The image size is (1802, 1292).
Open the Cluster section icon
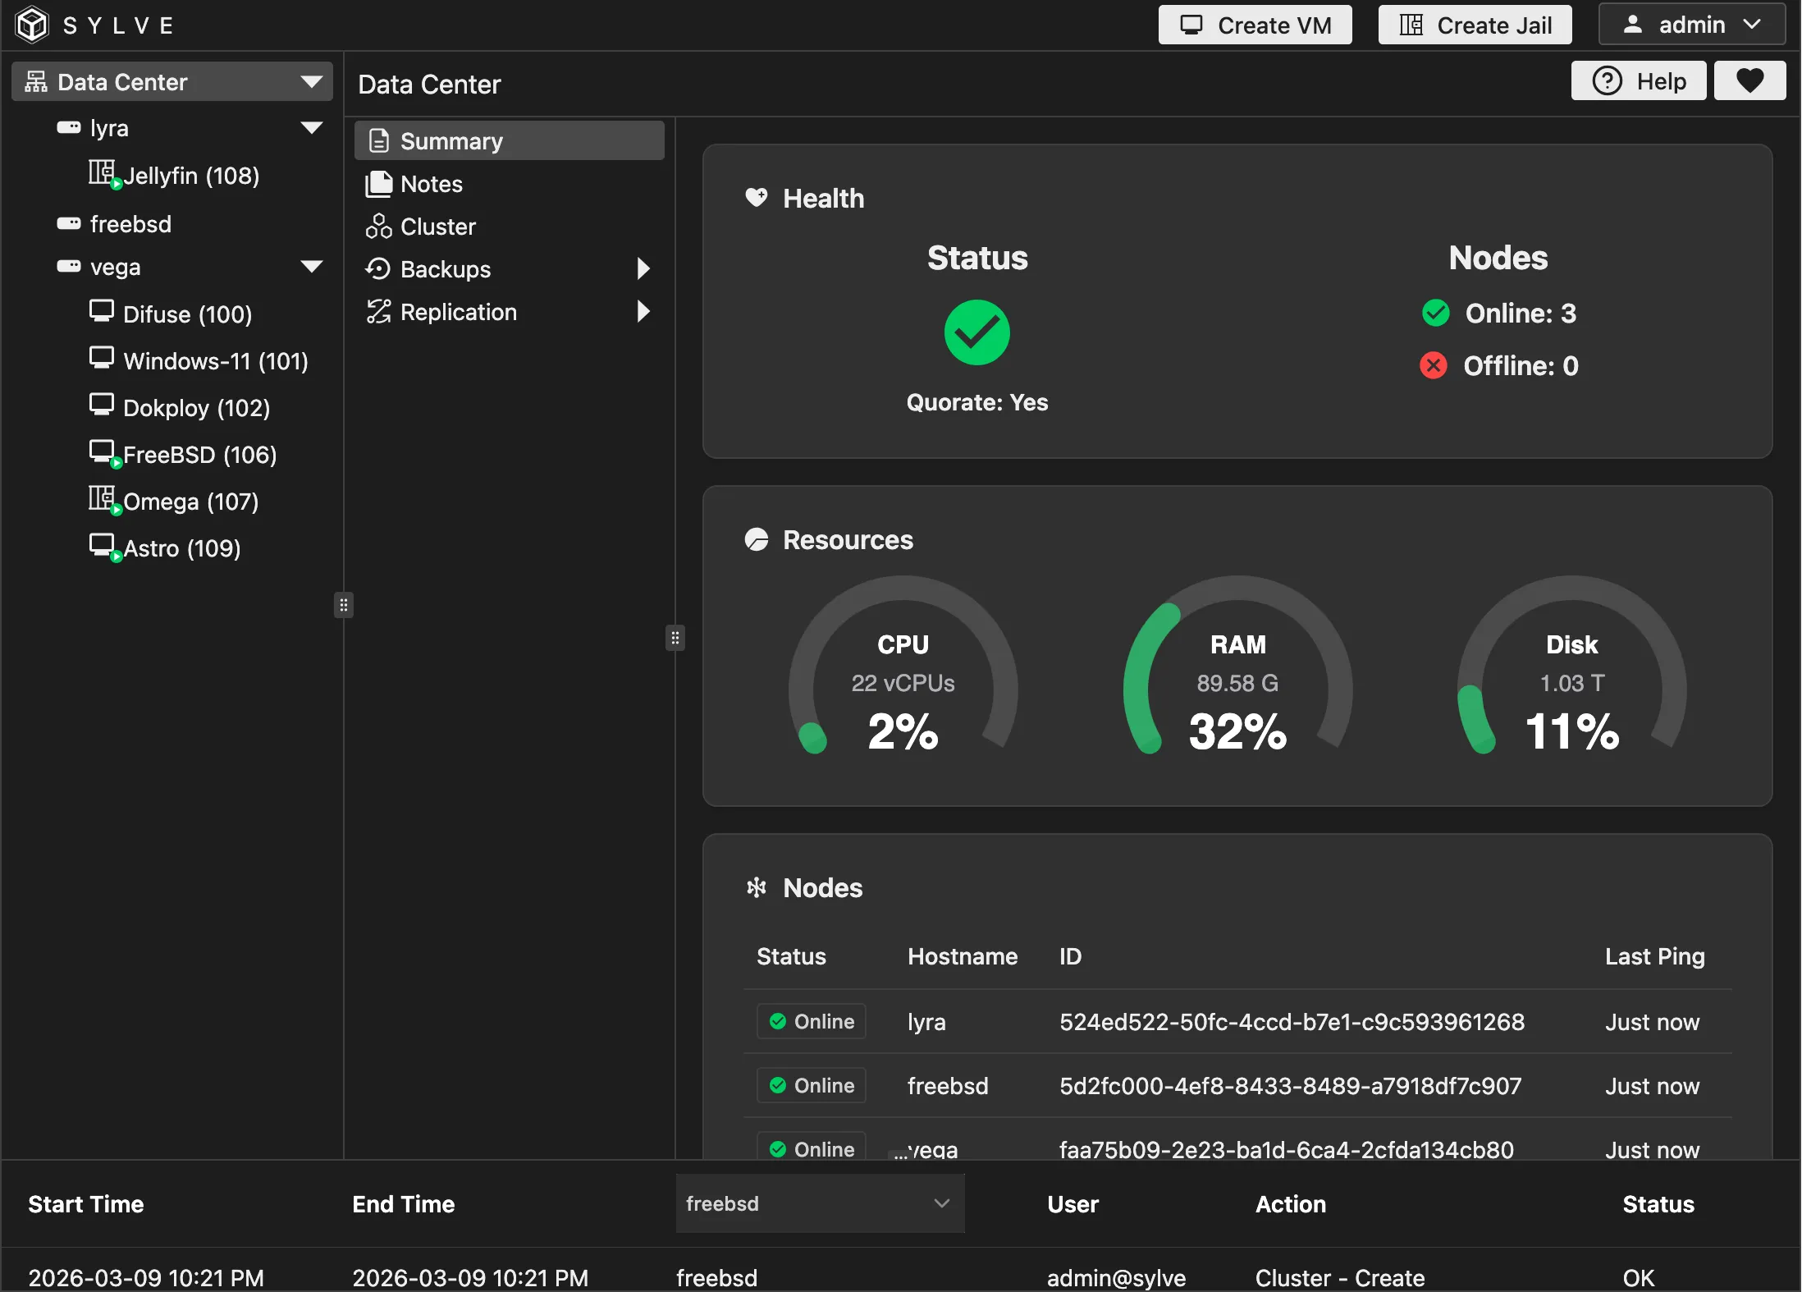(x=378, y=227)
